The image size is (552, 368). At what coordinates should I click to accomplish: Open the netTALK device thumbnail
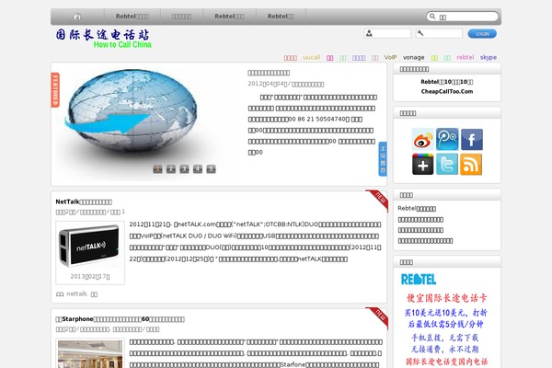click(x=90, y=246)
